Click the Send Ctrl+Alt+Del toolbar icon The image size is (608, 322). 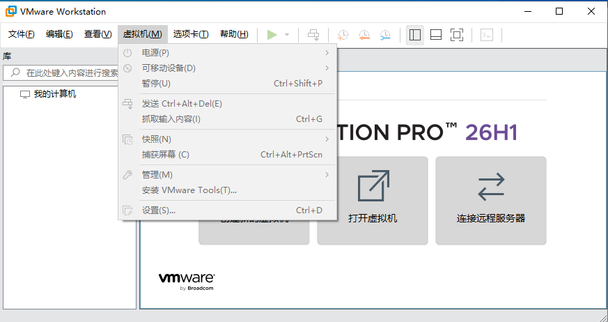(313, 35)
